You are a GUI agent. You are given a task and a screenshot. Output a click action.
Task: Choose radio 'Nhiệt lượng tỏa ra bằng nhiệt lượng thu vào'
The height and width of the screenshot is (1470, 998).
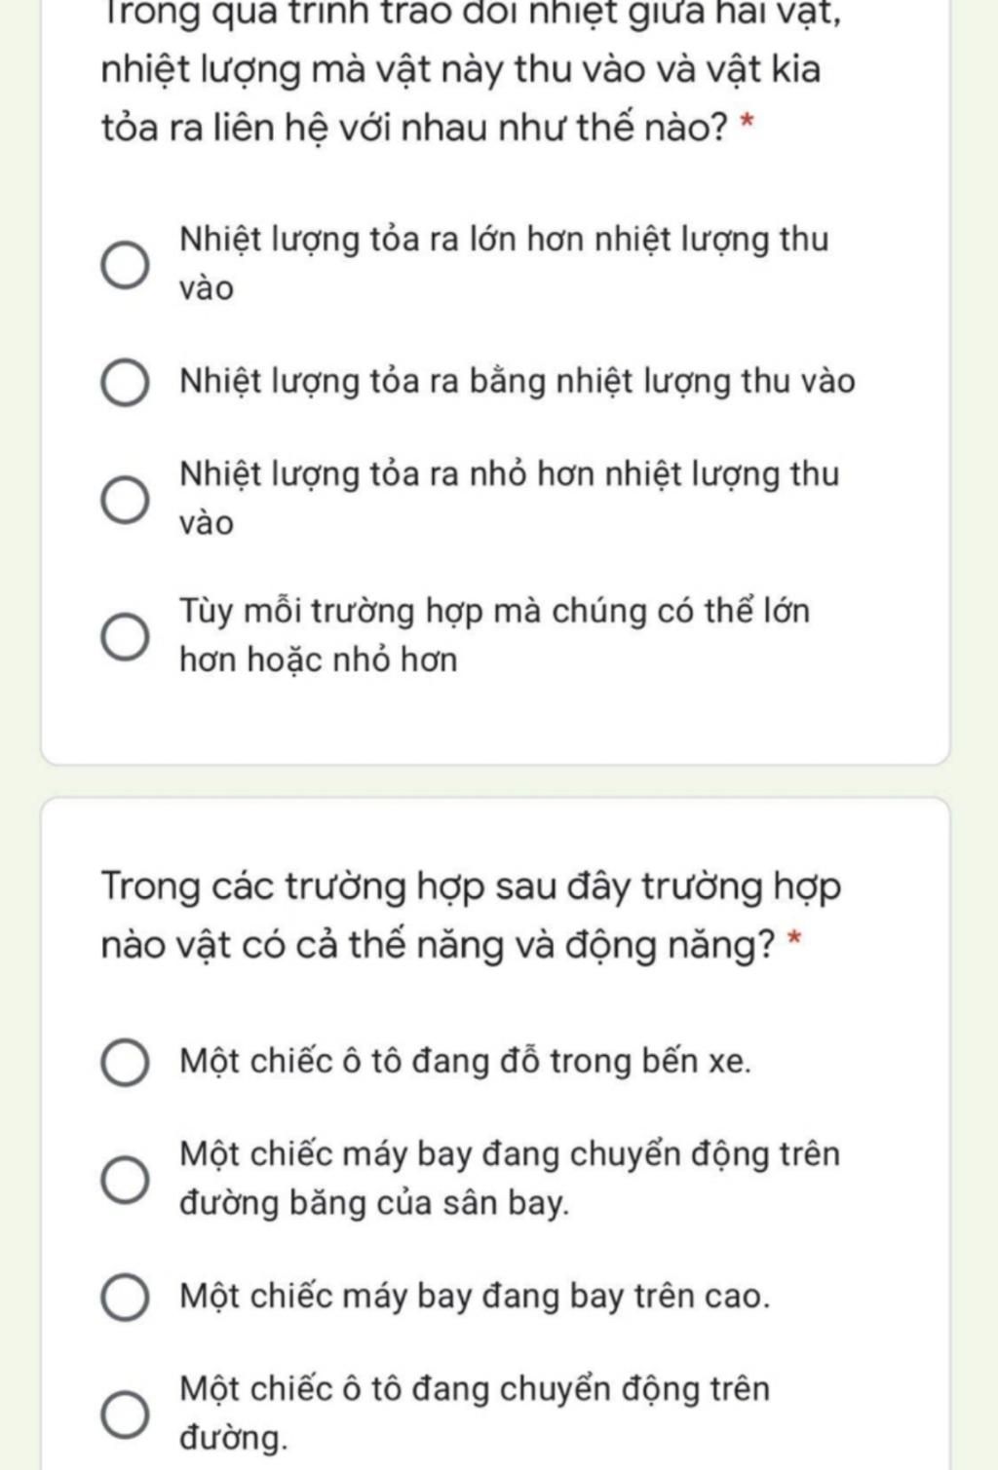126,383
